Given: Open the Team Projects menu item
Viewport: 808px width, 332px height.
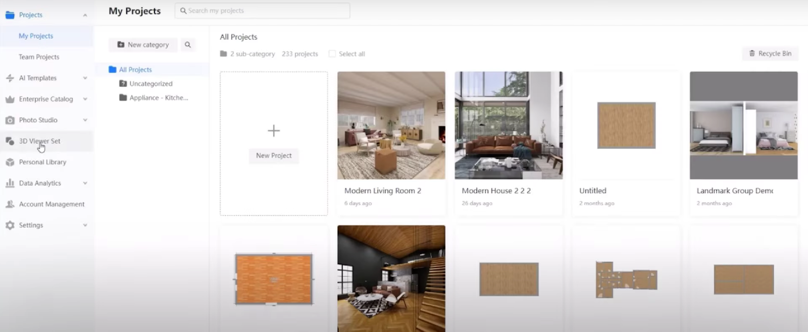Looking at the screenshot, I should (39, 57).
